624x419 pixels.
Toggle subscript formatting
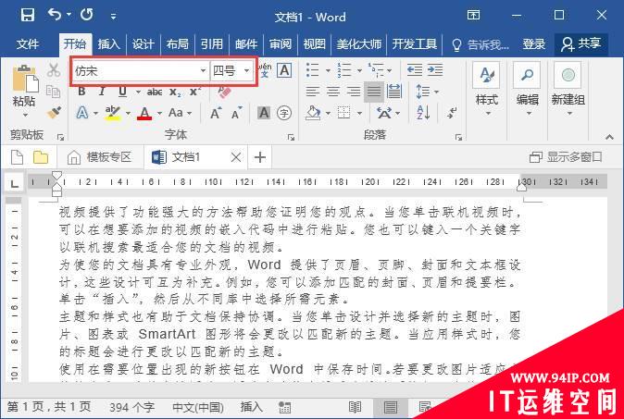175,92
